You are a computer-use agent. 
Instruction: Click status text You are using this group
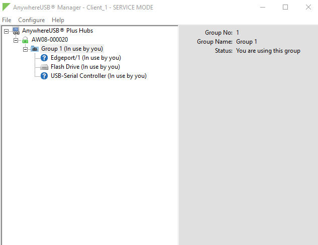click(268, 51)
